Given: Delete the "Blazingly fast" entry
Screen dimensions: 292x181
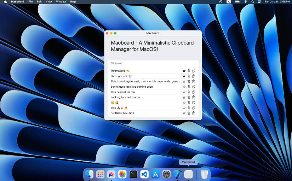Looking at the screenshot, I should click(189, 76).
